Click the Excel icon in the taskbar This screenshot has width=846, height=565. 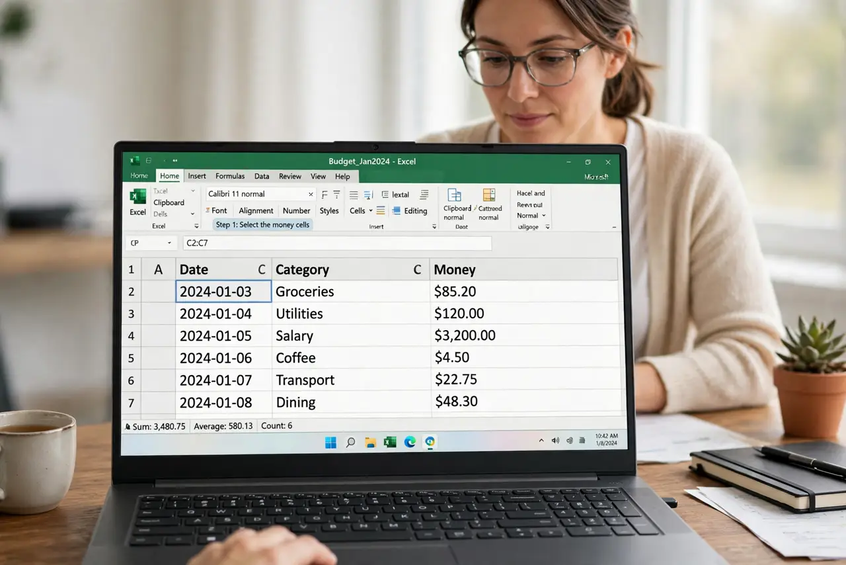(x=390, y=442)
